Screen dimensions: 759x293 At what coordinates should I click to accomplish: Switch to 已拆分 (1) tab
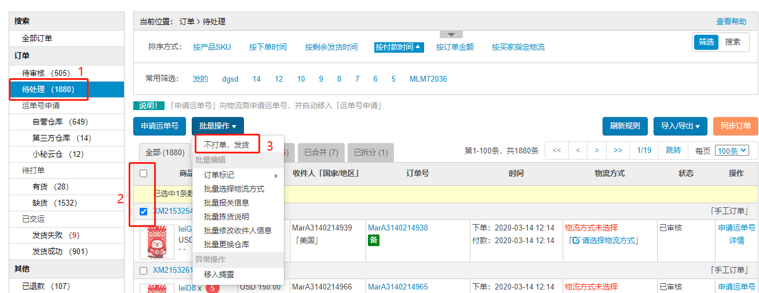pyautogui.click(x=371, y=153)
